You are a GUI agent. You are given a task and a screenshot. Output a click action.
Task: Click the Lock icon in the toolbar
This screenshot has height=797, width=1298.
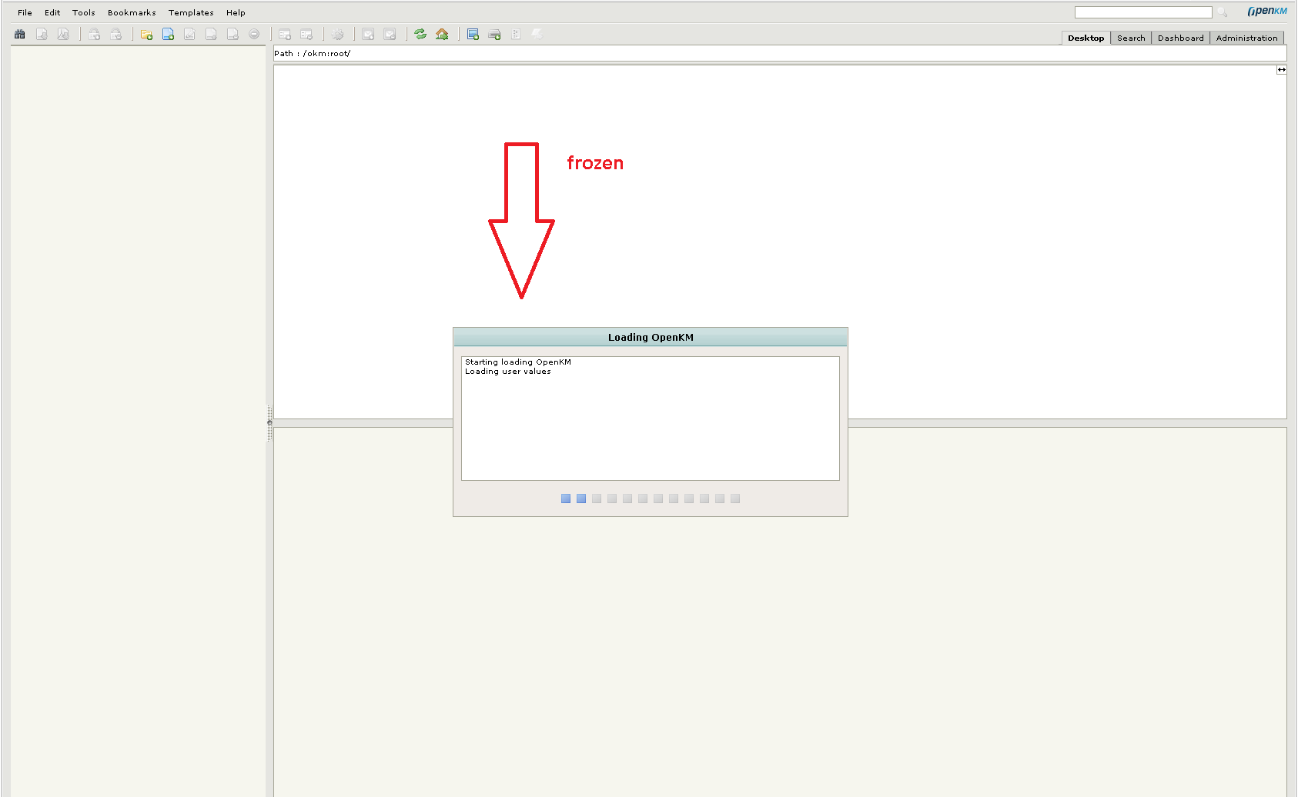click(94, 34)
